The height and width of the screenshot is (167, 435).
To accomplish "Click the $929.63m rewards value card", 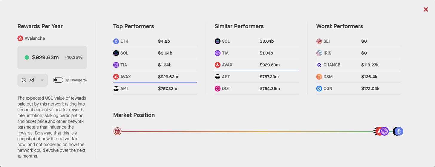I will [x=52, y=57].
